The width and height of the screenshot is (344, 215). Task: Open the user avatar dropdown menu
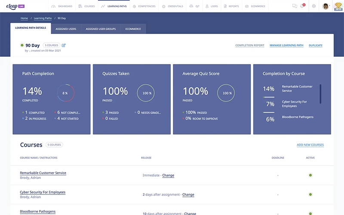pyautogui.click(x=327, y=6)
